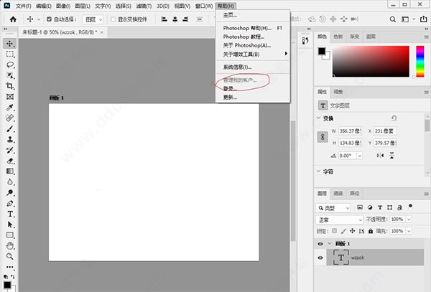Switch to the 通道 tab
Image resolution: width=431 pixels, height=292 pixels.
click(338, 194)
